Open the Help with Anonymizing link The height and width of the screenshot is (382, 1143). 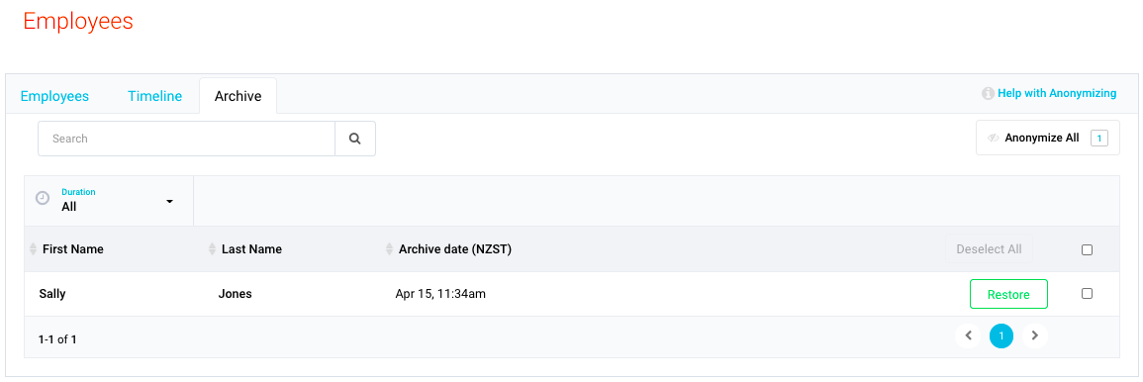(1057, 93)
